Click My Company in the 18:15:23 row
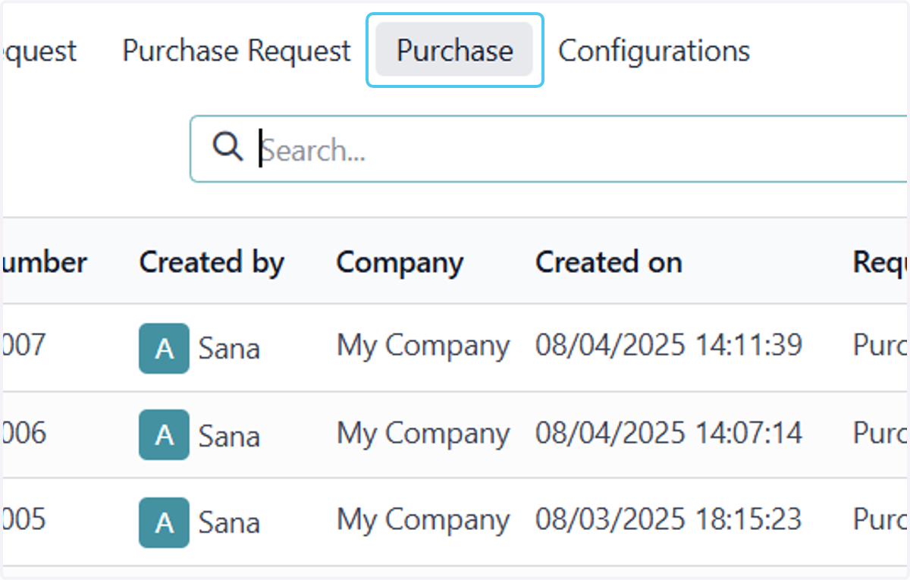 click(x=423, y=521)
